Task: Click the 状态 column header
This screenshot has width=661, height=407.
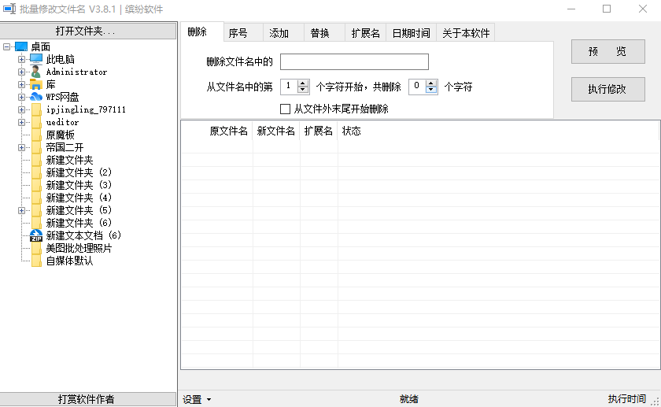Action: (x=352, y=131)
